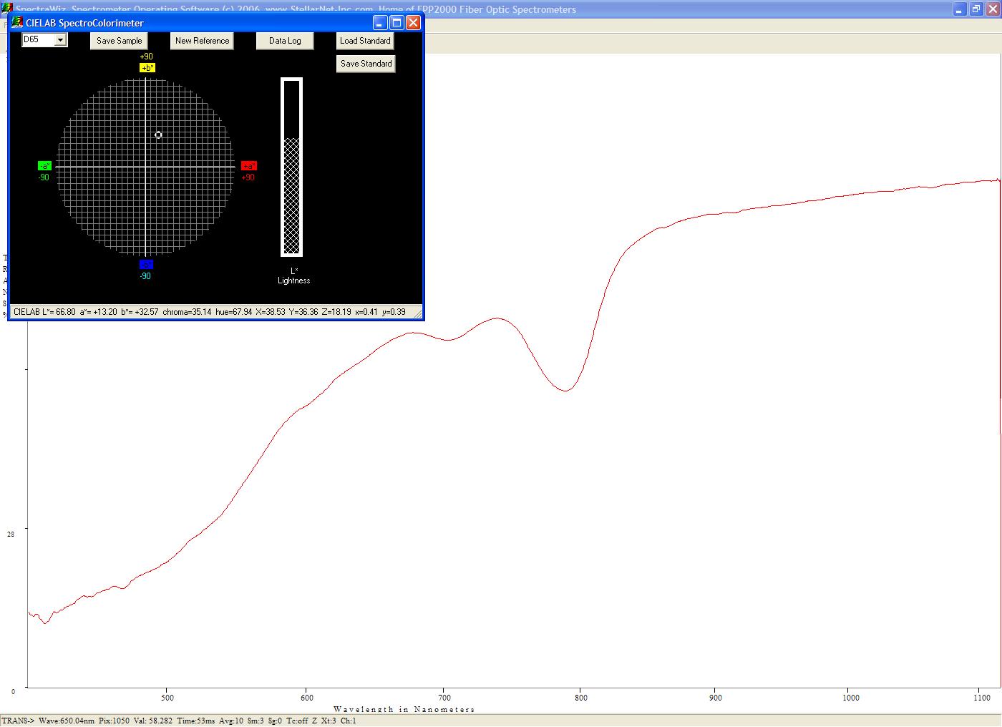Close the CIELAB SpectroColorimeter window
The image size is (1002, 727).
point(413,23)
